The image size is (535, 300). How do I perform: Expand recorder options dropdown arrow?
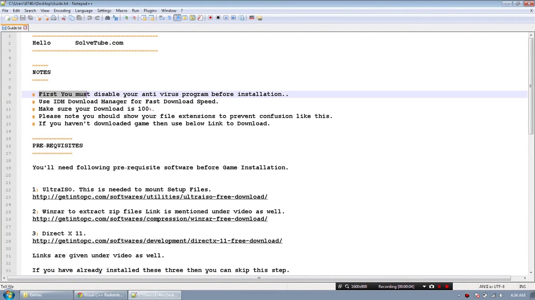(x=424, y=287)
